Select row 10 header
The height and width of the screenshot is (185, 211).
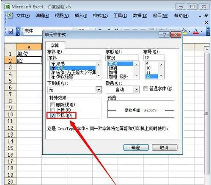[10, 114]
